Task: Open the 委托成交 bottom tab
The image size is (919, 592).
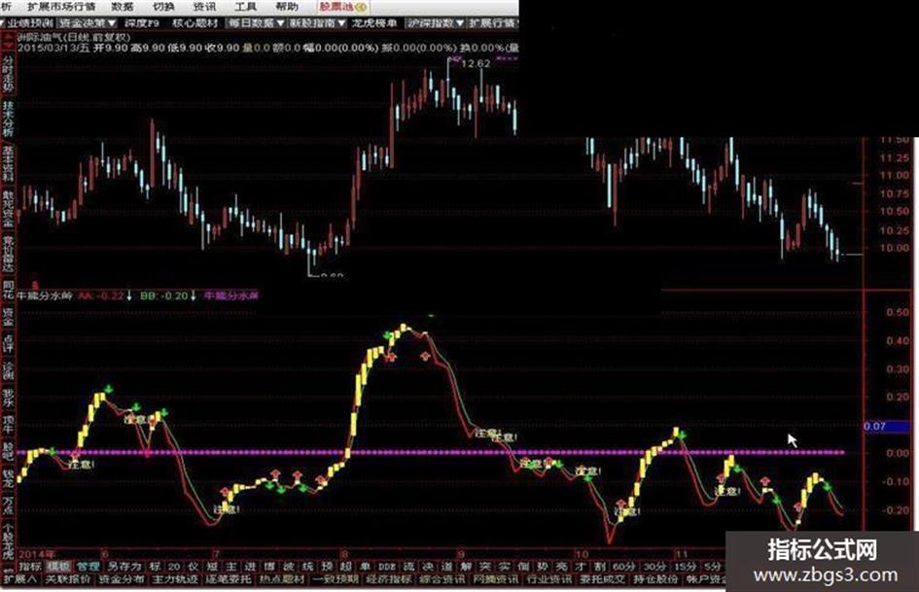Action: 603,579
